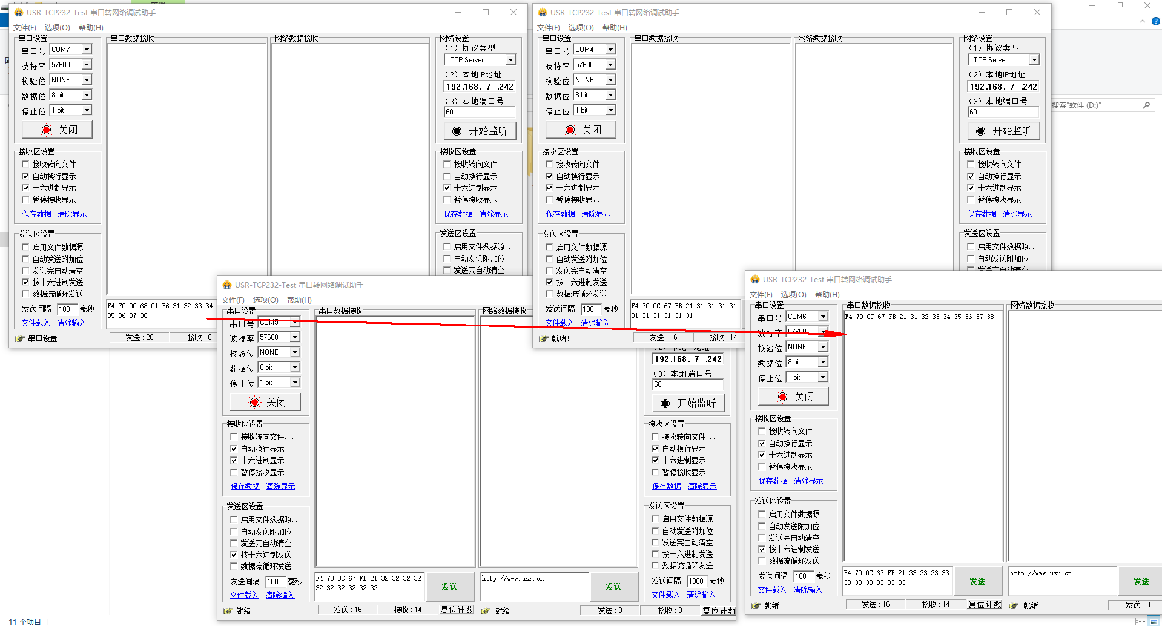Open 文件(F) menu in the COM7 window
This screenshot has height=626, width=1162.
(x=25, y=28)
